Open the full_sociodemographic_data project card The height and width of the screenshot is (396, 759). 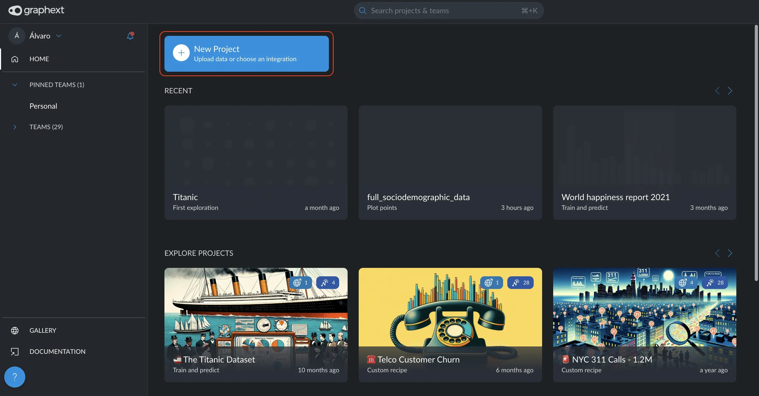tap(450, 162)
